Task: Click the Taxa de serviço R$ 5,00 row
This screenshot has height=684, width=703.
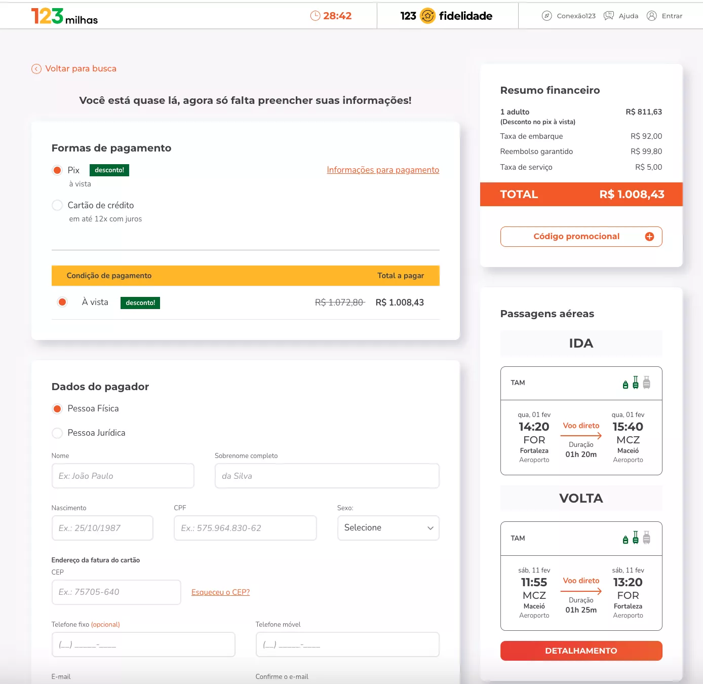Action: (x=581, y=167)
